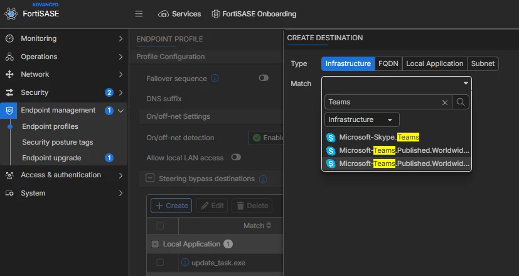Select the Local Application type tab
The width and height of the screenshot is (519, 276).
coord(435,63)
